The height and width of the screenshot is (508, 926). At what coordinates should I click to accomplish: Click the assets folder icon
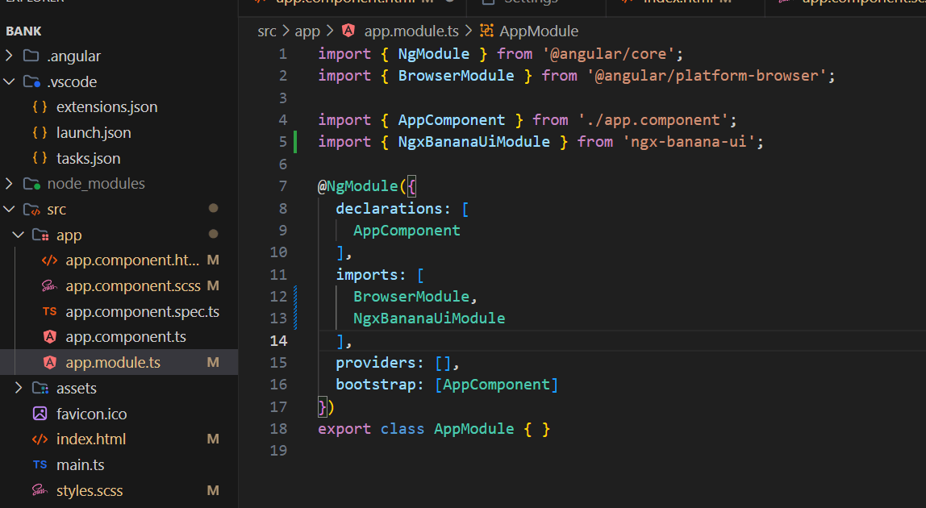pos(41,388)
